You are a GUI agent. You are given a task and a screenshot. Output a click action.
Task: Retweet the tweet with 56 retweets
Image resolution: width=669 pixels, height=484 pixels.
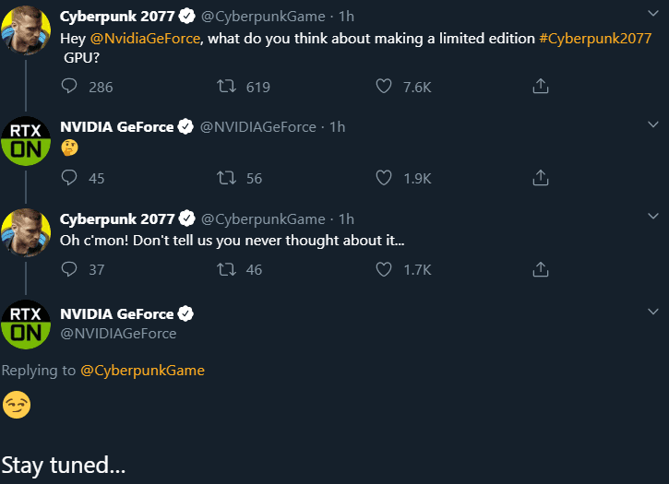pos(224,178)
